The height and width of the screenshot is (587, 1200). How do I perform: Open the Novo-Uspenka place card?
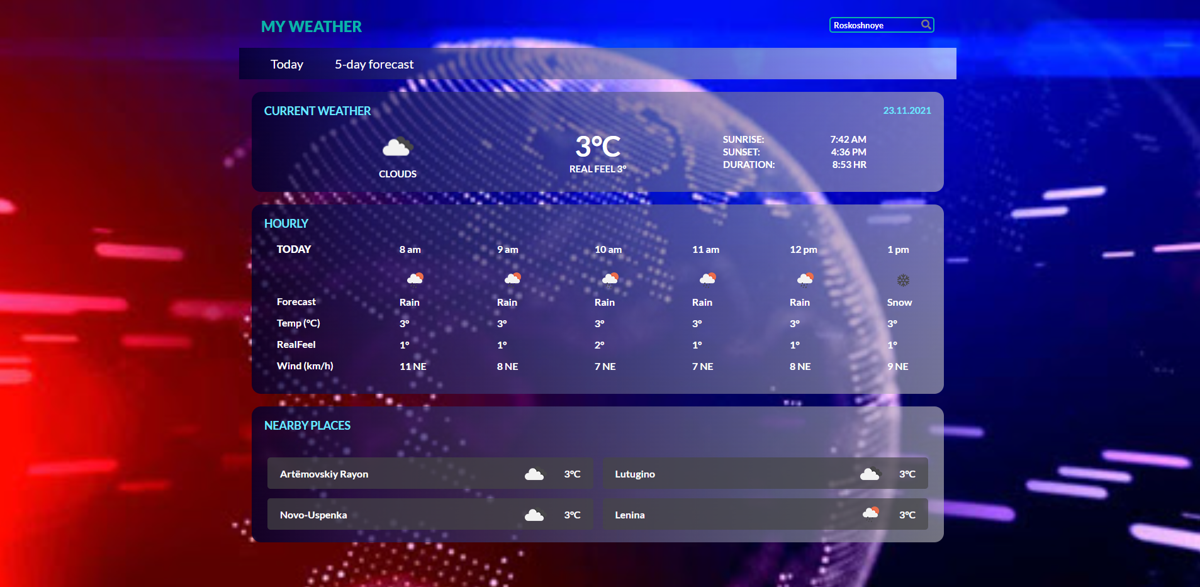[x=313, y=515]
